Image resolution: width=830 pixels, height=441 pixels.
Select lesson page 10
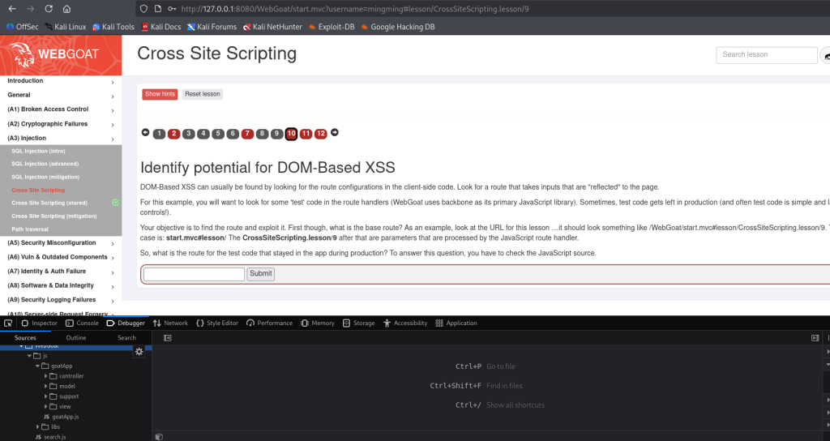291,134
